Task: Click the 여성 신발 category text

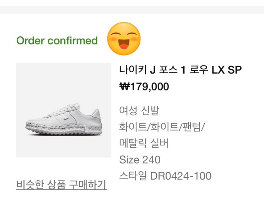Action: [139, 111]
